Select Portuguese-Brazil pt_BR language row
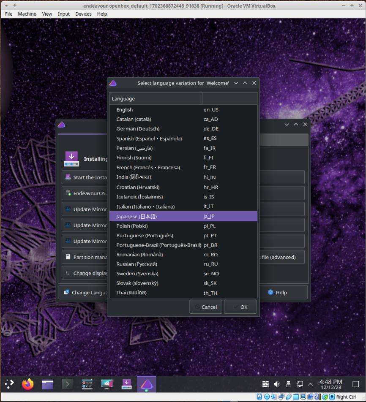366x402 pixels. point(183,245)
